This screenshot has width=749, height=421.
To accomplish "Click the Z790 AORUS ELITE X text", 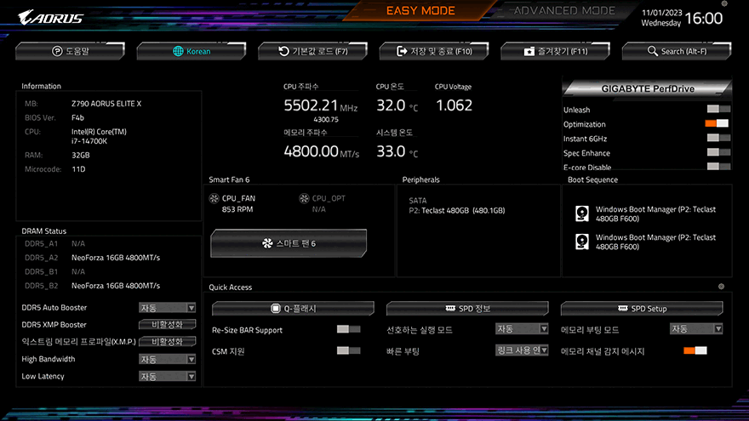I will point(106,104).
